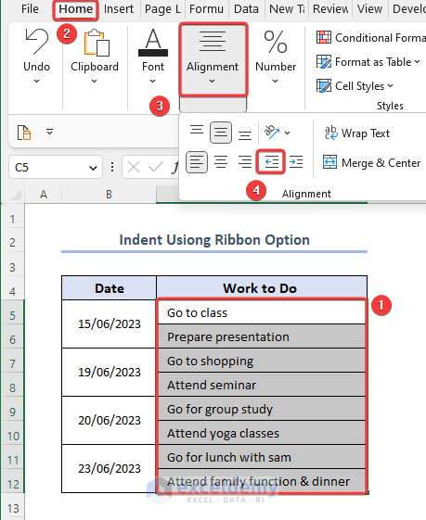Switch to the Home tab

pos(75,10)
